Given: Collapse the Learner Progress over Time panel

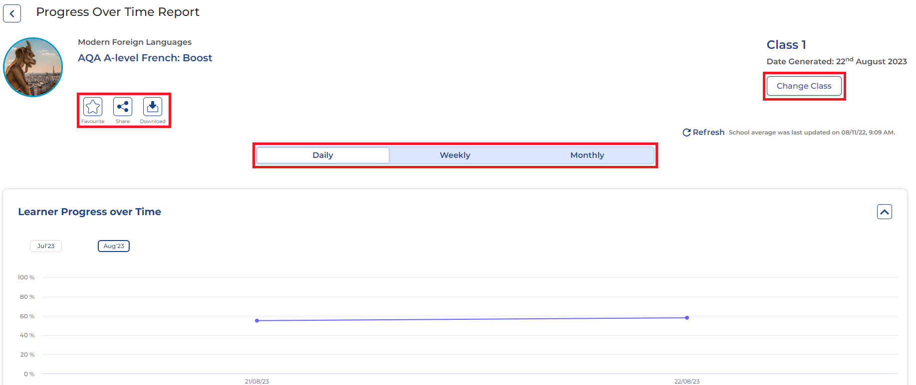Looking at the screenshot, I should (884, 212).
